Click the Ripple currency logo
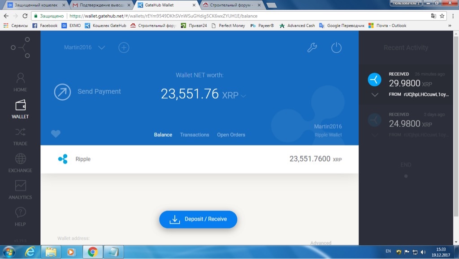The height and width of the screenshot is (259, 459). tap(63, 159)
